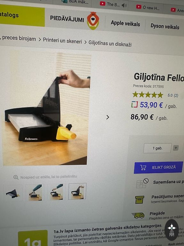This screenshot has height=246, width=184.
Task: Click the shopping cart icon in blue button
Action: (x=143, y=168)
